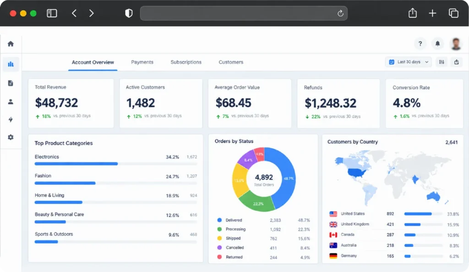Click the $68.45 Average Order Value figure
Viewport: 469px width, 272px height.
click(233, 103)
